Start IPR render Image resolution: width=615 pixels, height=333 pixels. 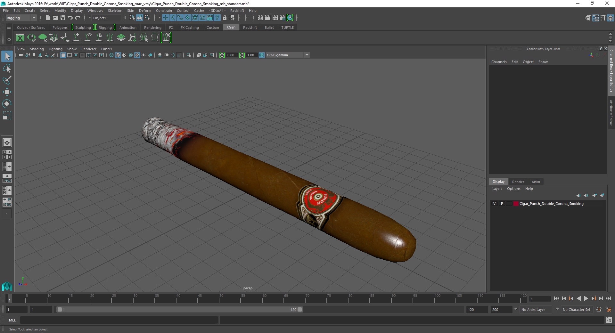tap(275, 18)
